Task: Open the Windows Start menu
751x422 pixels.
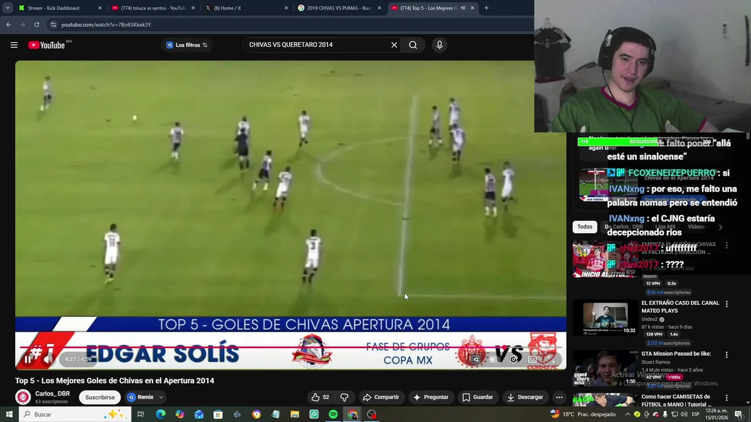Action: click(9, 414)
